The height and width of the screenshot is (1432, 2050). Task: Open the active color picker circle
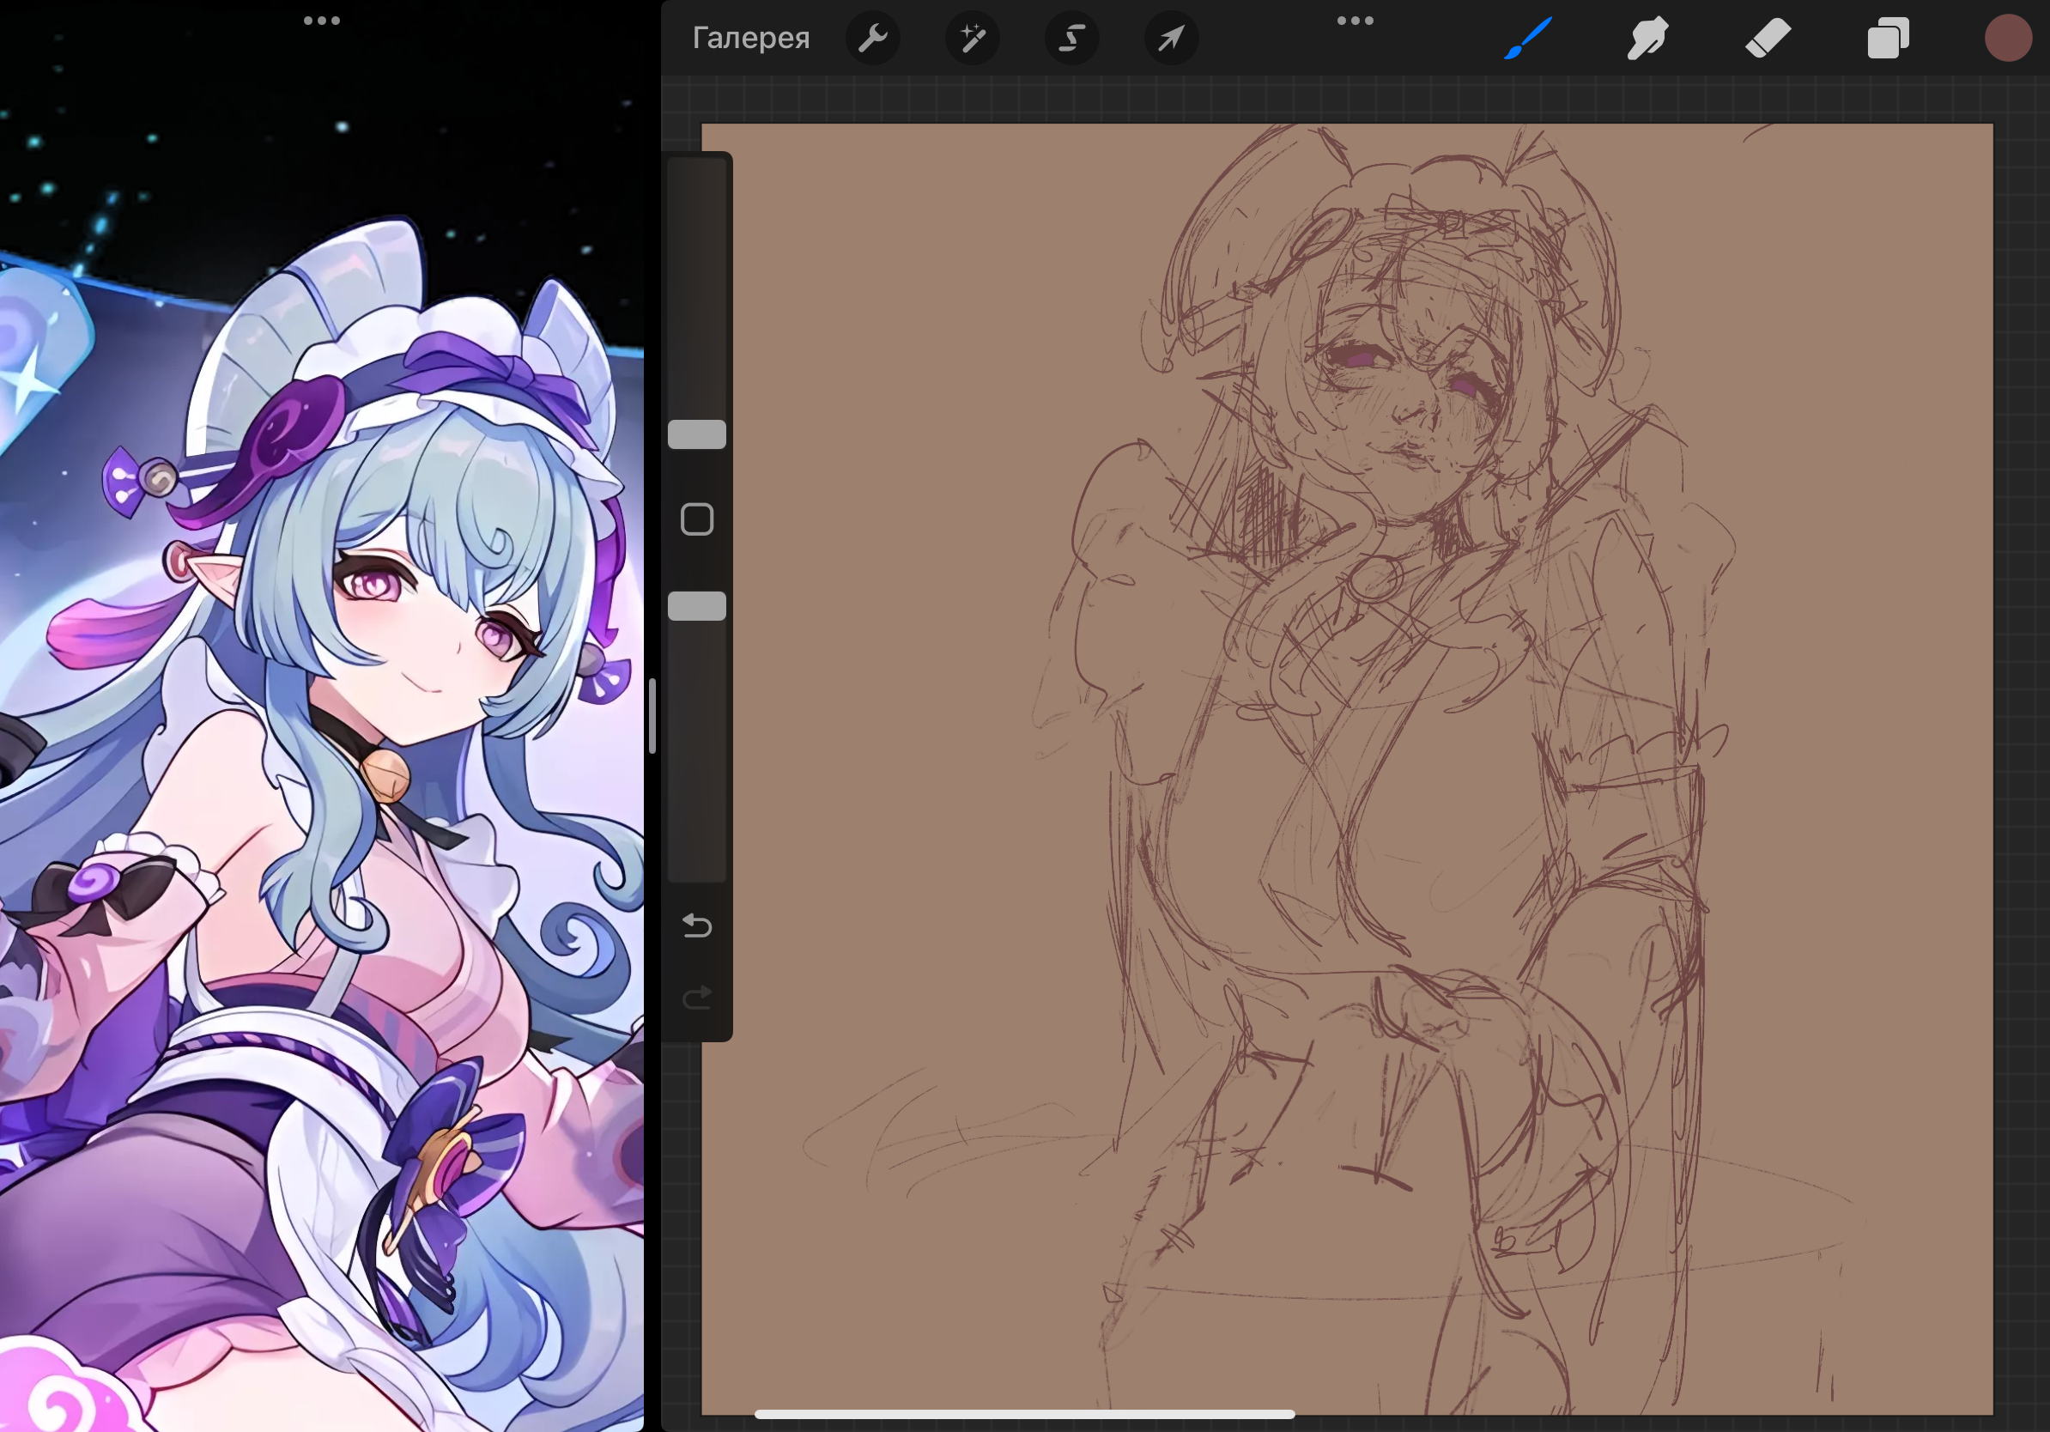pos(2008,39)
